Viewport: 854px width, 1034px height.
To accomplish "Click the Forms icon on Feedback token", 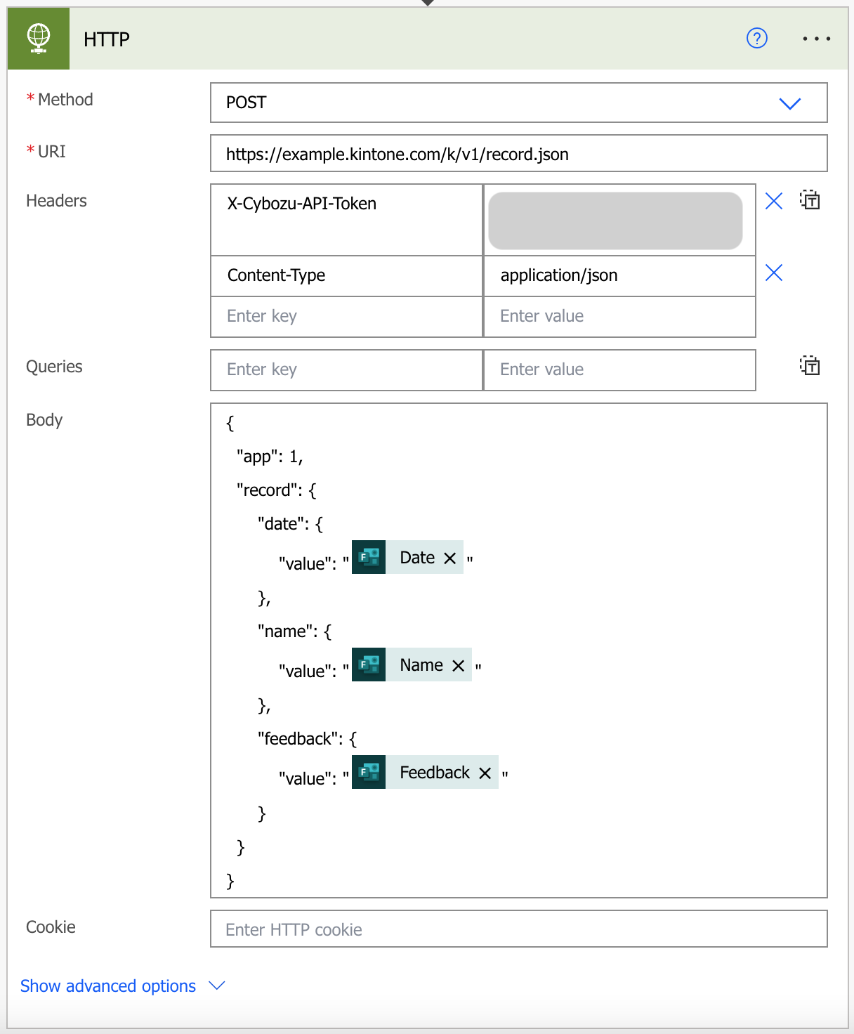I will click(369, 772).
